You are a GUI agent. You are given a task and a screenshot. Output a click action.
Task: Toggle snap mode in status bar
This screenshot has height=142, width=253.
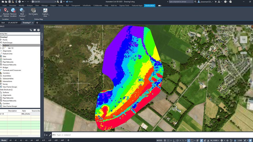pos(168,140)
